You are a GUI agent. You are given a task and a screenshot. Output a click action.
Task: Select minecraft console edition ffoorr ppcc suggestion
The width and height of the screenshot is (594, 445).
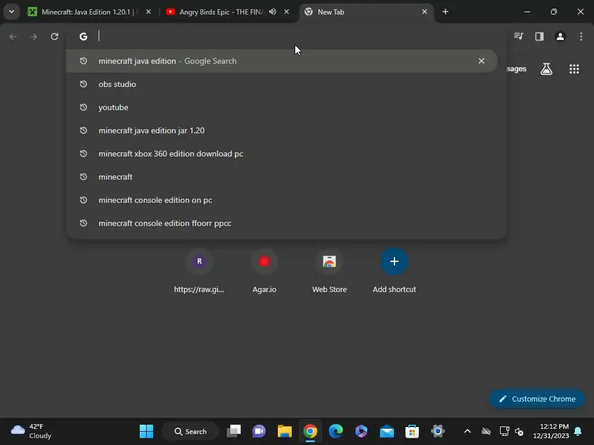pos(281,223)
